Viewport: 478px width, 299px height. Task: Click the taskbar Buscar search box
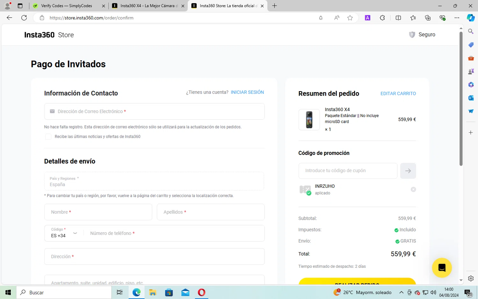coord(65,292)
